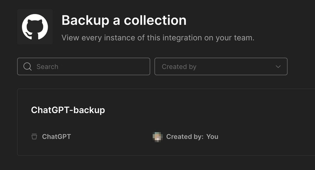This screenshot has width=315, height=170.
Task: Click the collection icon beside ChatGPT
Action: pos(34,137)
